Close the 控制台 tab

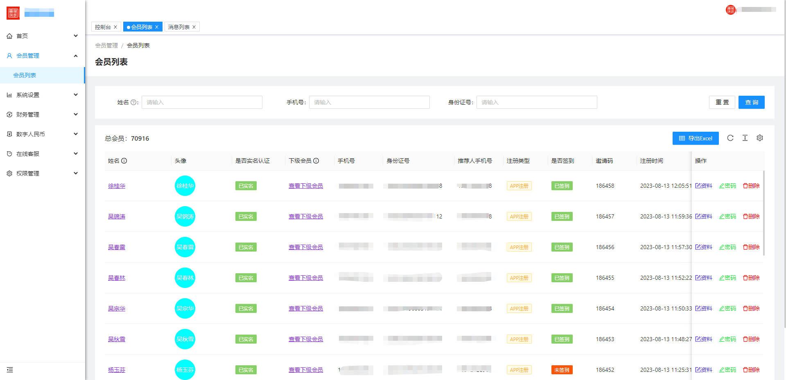[115, 27]
